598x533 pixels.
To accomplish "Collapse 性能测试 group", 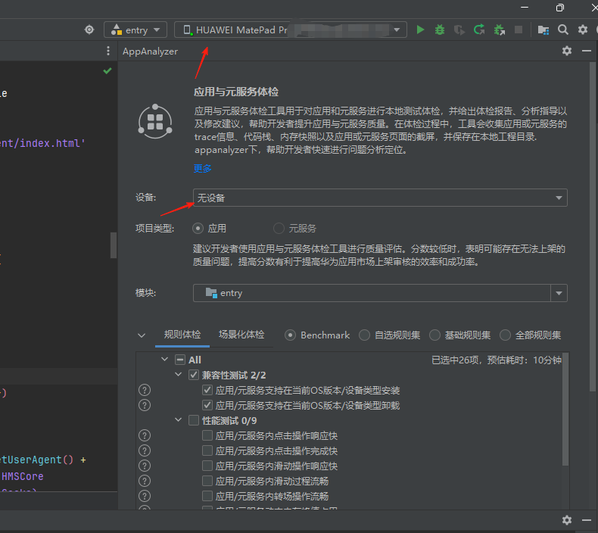I will [x=178, y=420].
